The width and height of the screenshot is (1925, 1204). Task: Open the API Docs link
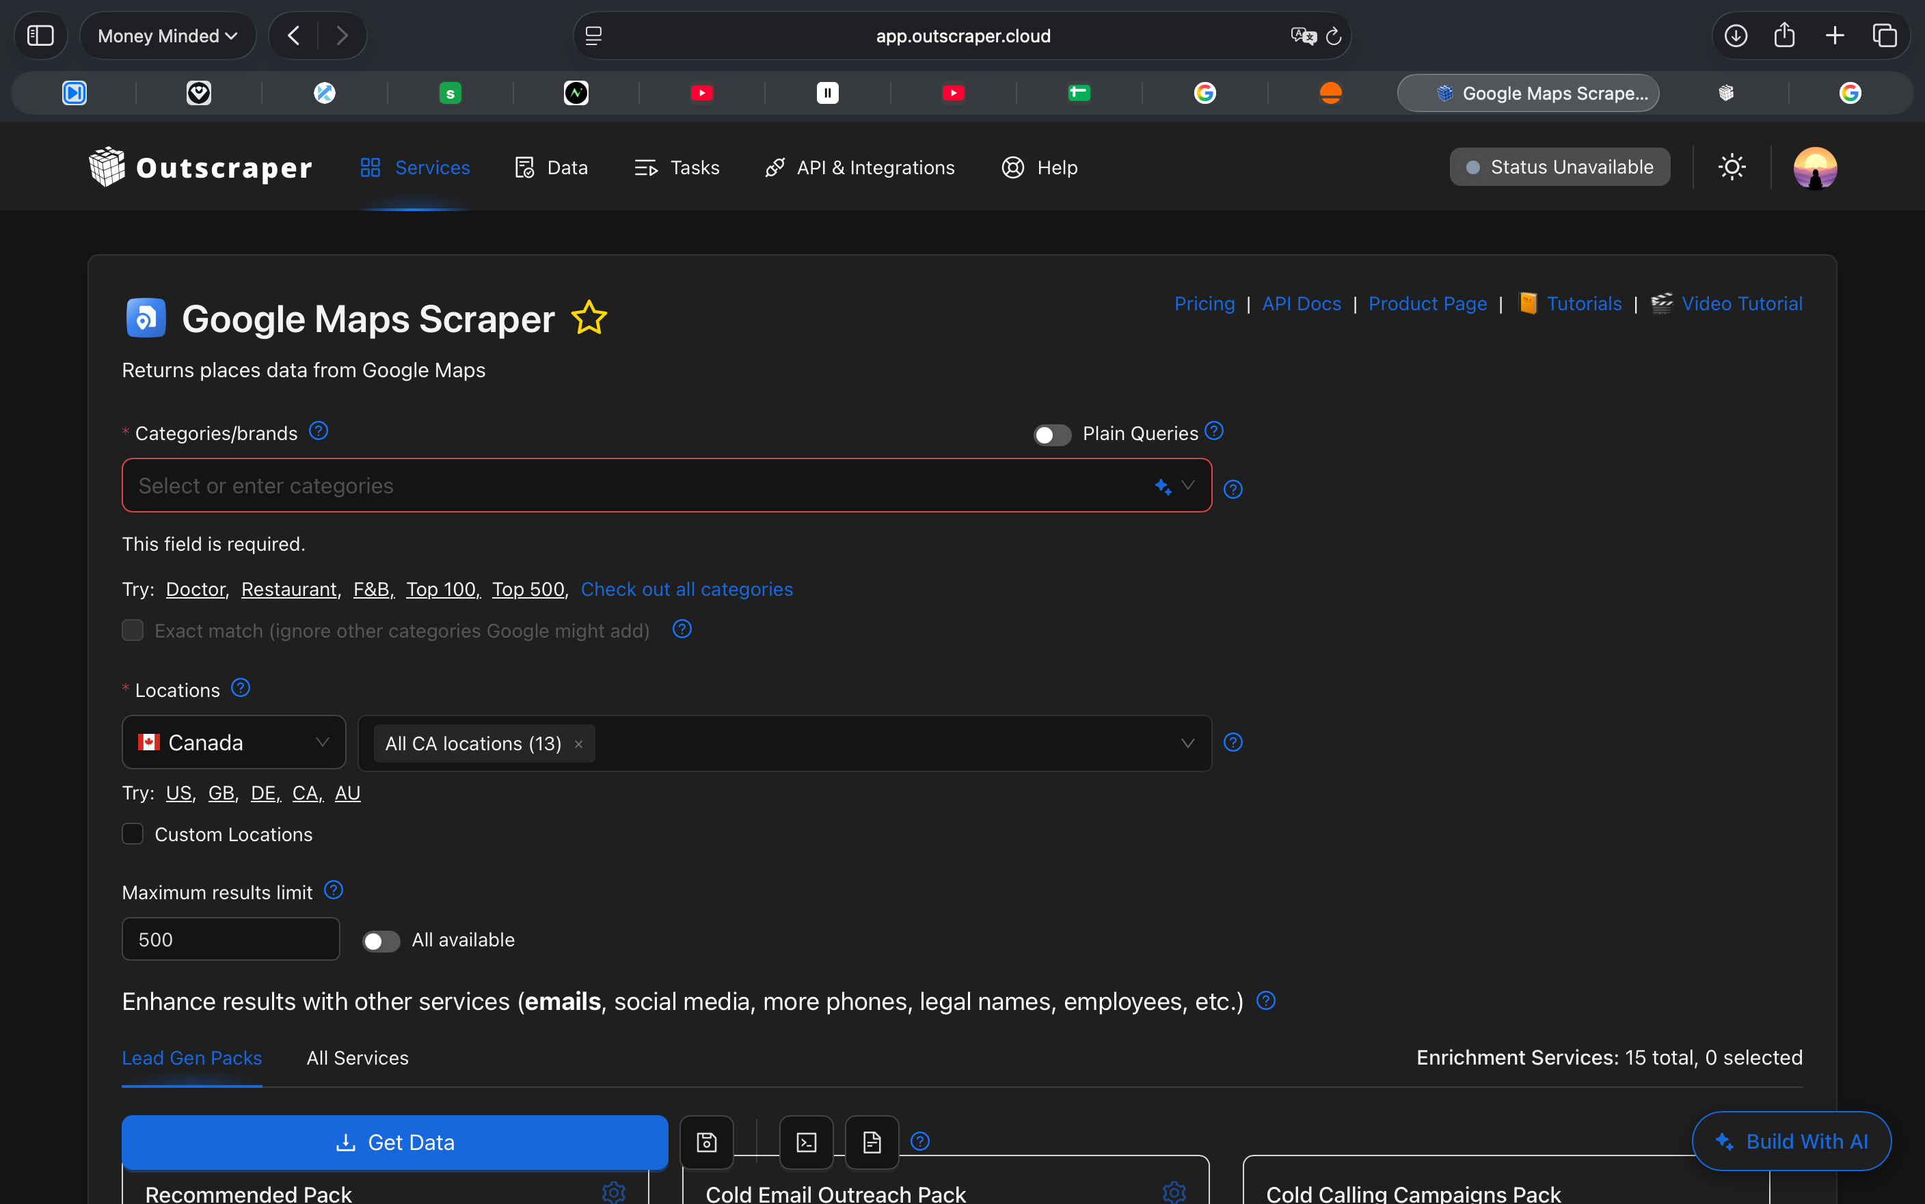coord(1302,303)
